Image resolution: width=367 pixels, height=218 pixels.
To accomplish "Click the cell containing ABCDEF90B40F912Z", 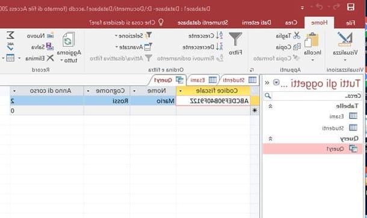I will coord(213,101).
